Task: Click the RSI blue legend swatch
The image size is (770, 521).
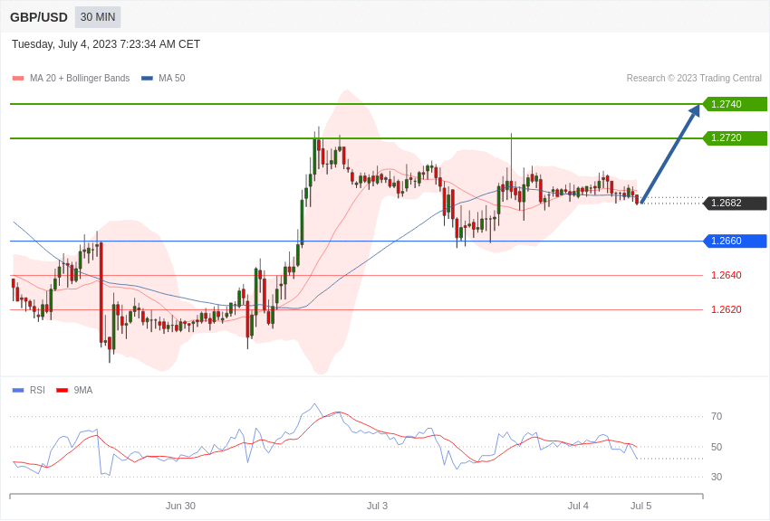Action: click(18, 390)
